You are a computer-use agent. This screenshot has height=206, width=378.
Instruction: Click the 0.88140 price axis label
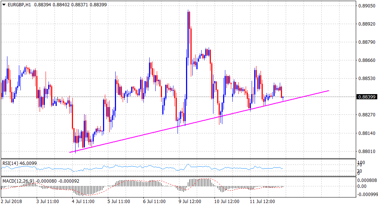[x=367, y=133]
